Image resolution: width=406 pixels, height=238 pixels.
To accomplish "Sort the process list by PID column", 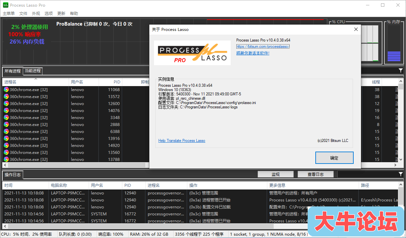I will coord(110,82).
